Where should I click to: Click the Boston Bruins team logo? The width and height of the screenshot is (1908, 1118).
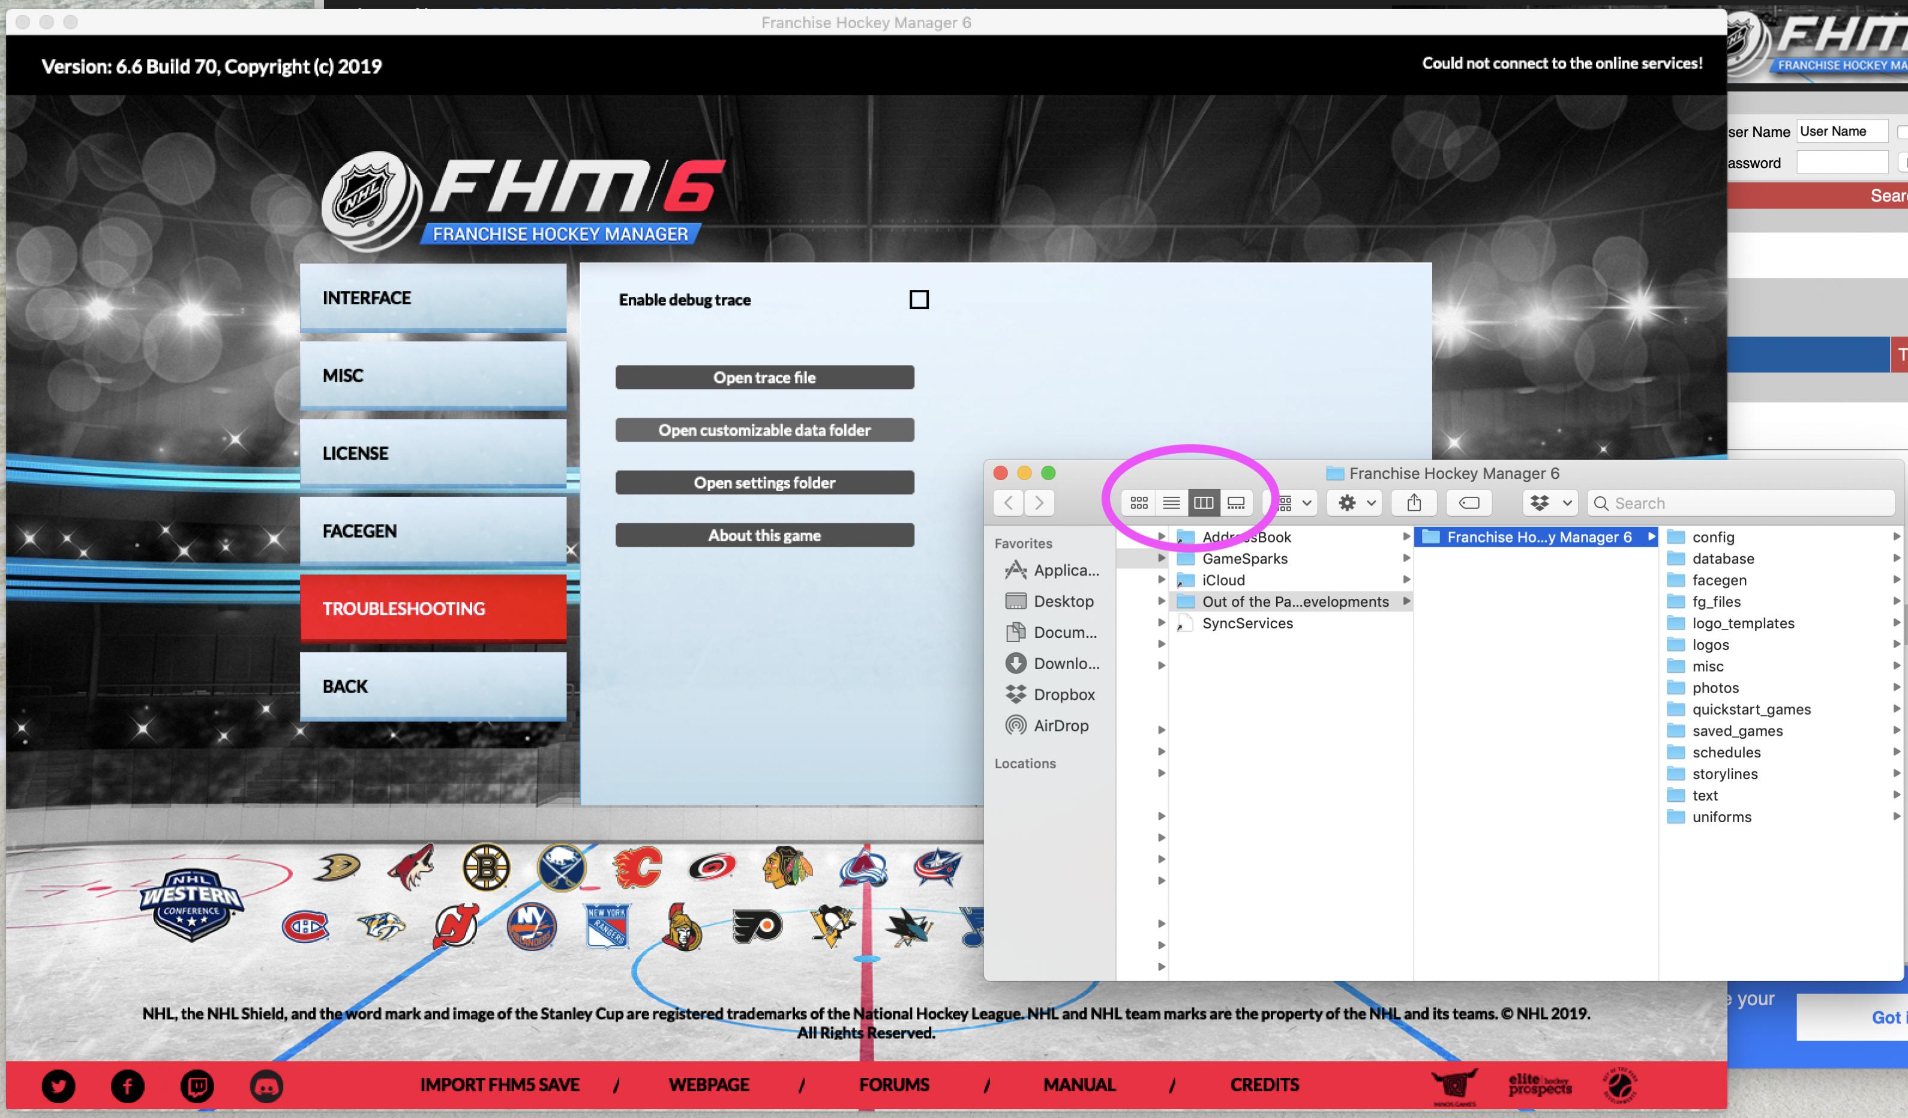(x=486, y=867)
